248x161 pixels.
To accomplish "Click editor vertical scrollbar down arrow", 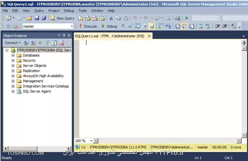I will (244, 135).
